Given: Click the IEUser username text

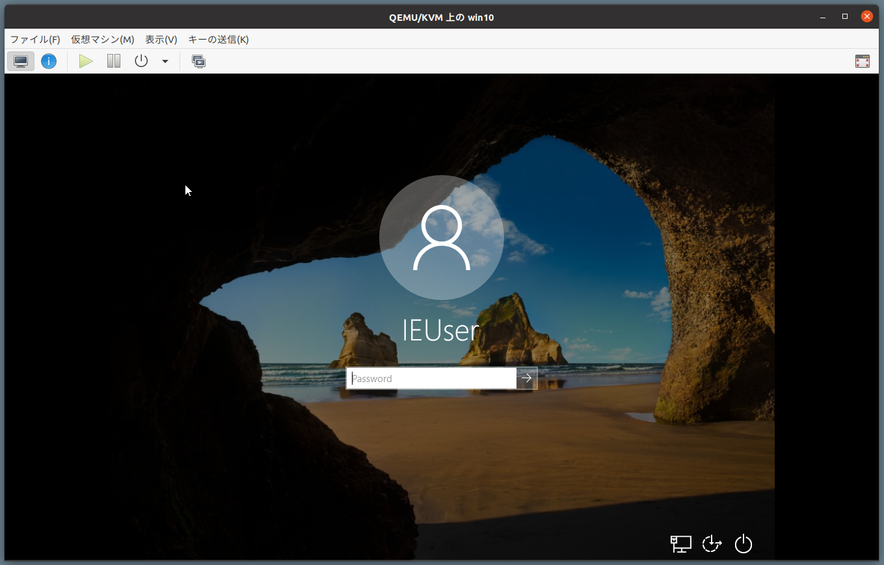Looking at the screenshot, I should (x=440, y=331).
